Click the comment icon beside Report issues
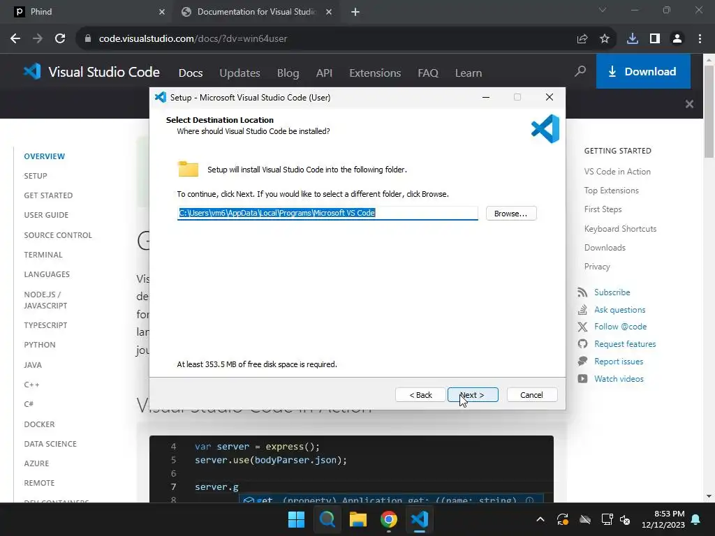The image size is (715, 536). tap(582, 362)
